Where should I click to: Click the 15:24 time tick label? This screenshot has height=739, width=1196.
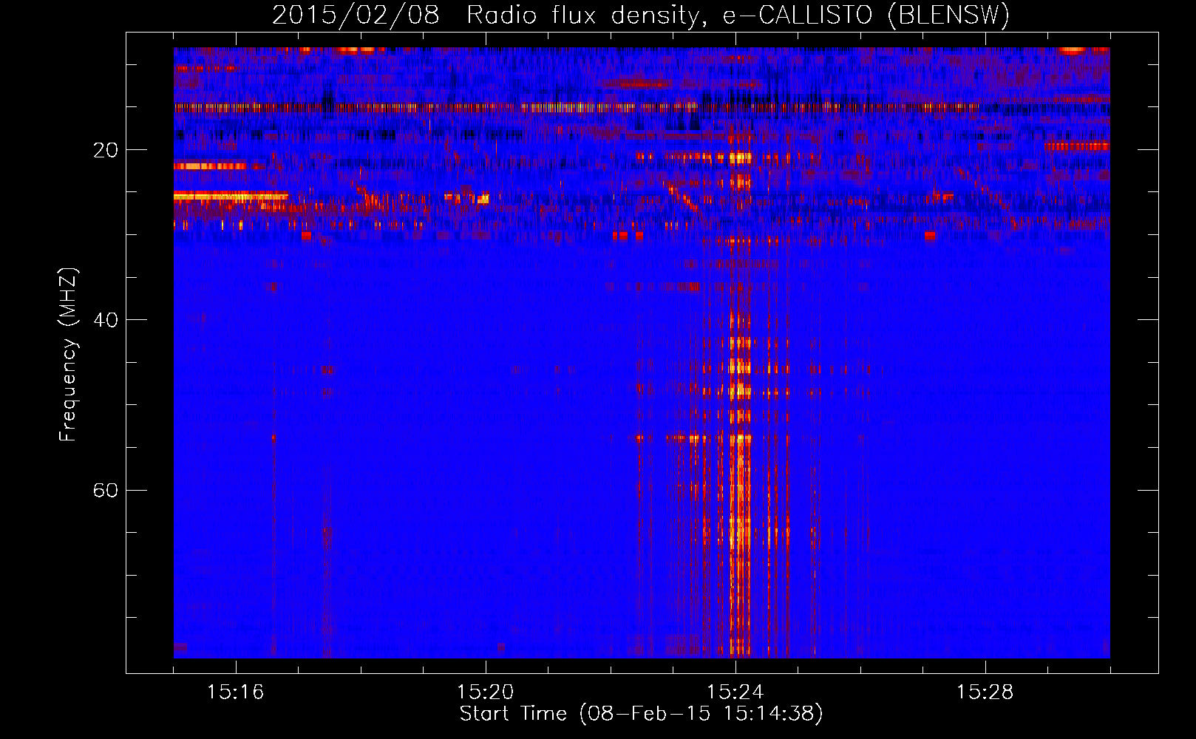coord(735,692)
